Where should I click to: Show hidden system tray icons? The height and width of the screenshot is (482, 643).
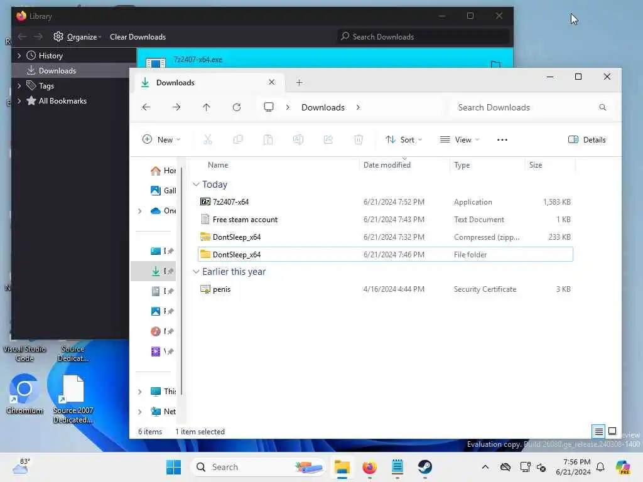click(485, 467)
